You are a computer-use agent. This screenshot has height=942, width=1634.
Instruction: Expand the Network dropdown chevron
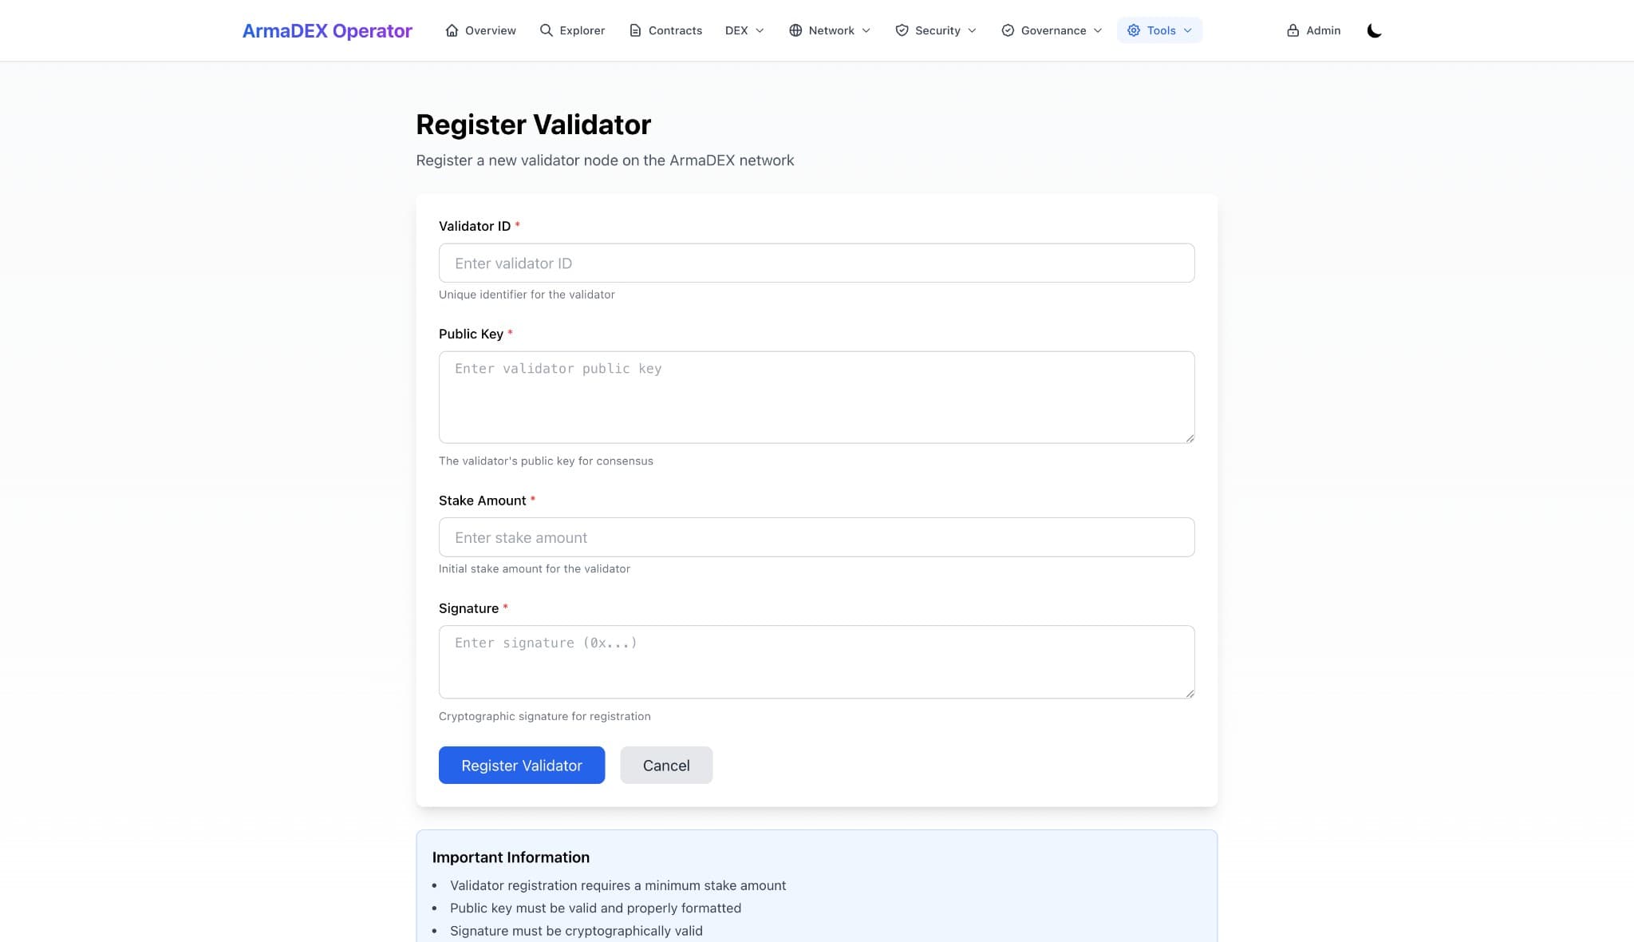[866, 30]
